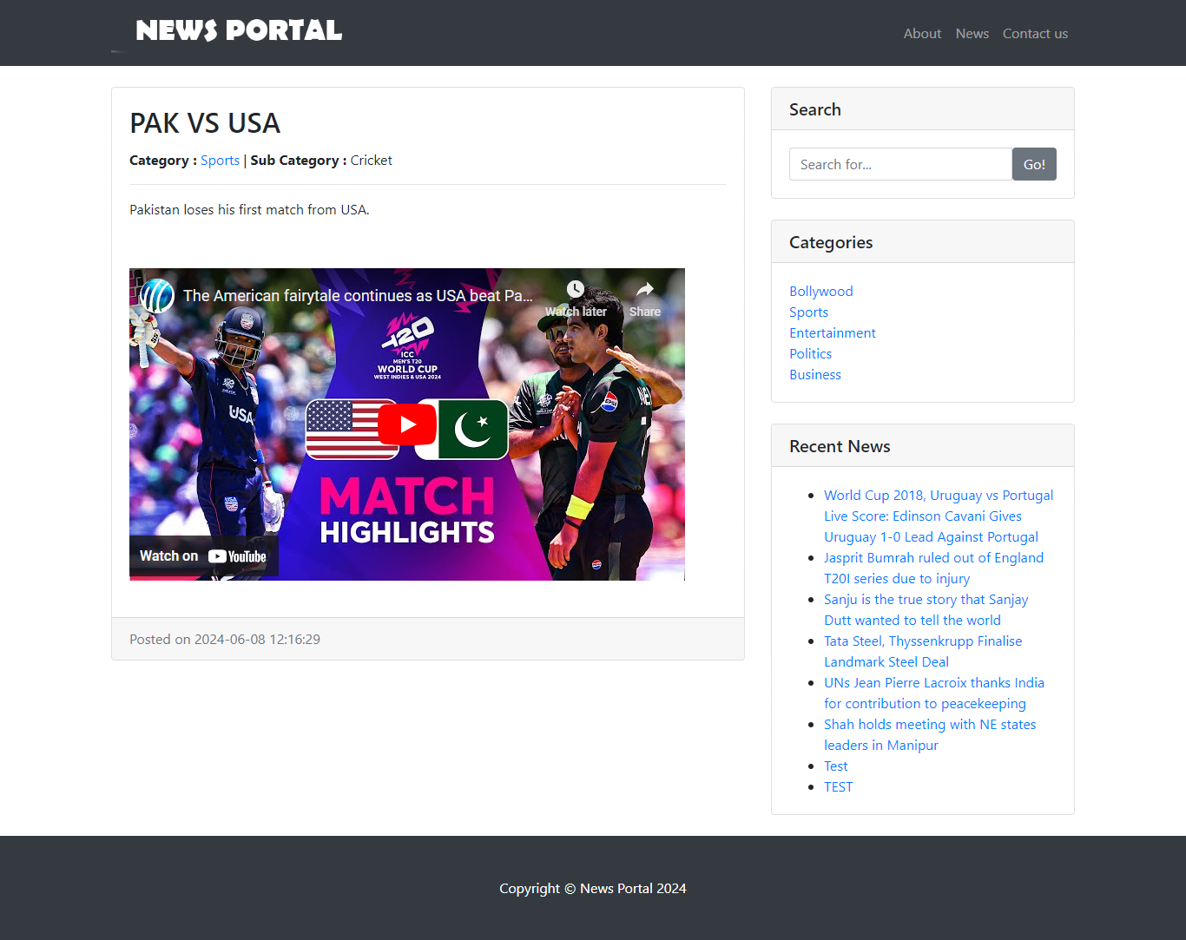Click the News Portal logo
The image size is (1186, 940).
238,31
